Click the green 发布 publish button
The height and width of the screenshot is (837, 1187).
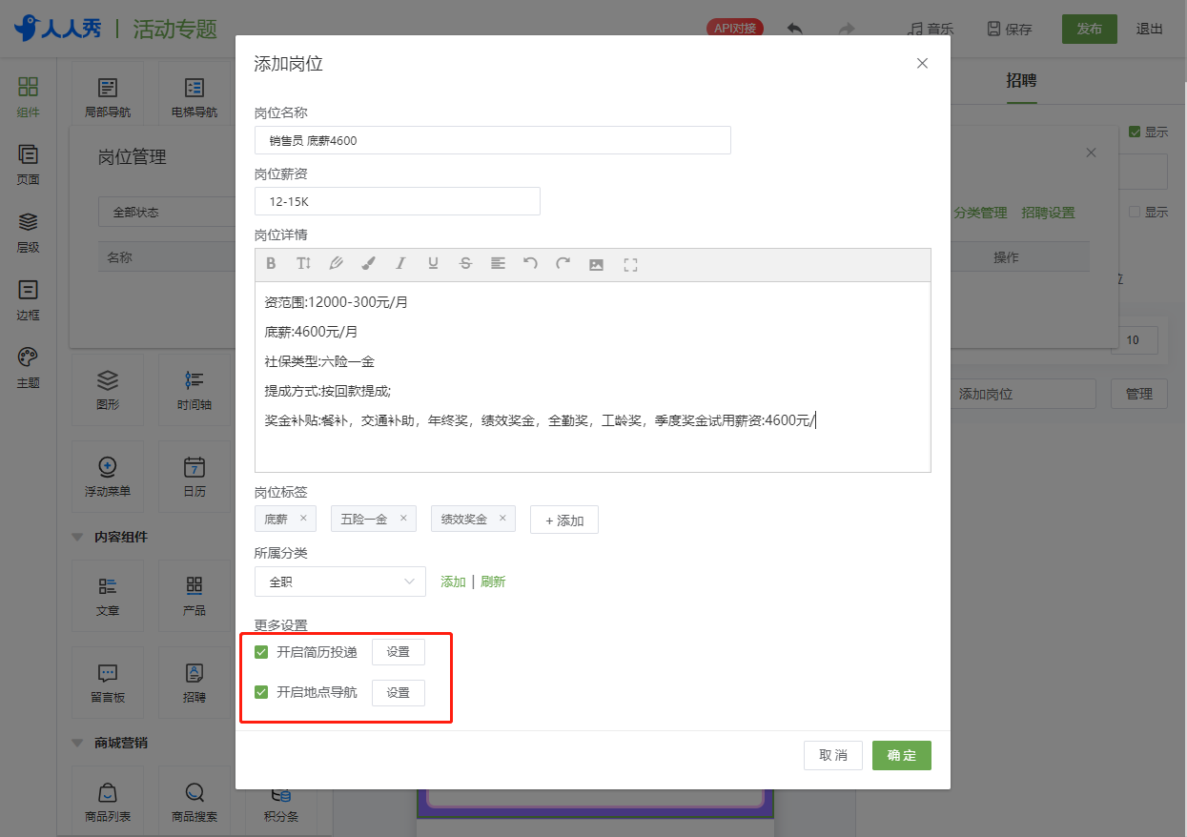[1090, 29]
